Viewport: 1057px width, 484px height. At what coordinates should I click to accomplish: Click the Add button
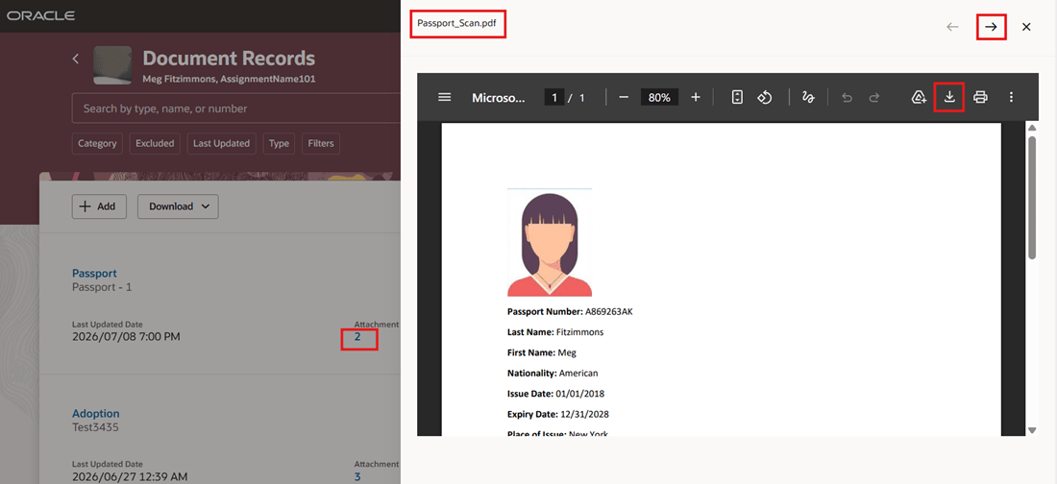[x=99, y=206]
